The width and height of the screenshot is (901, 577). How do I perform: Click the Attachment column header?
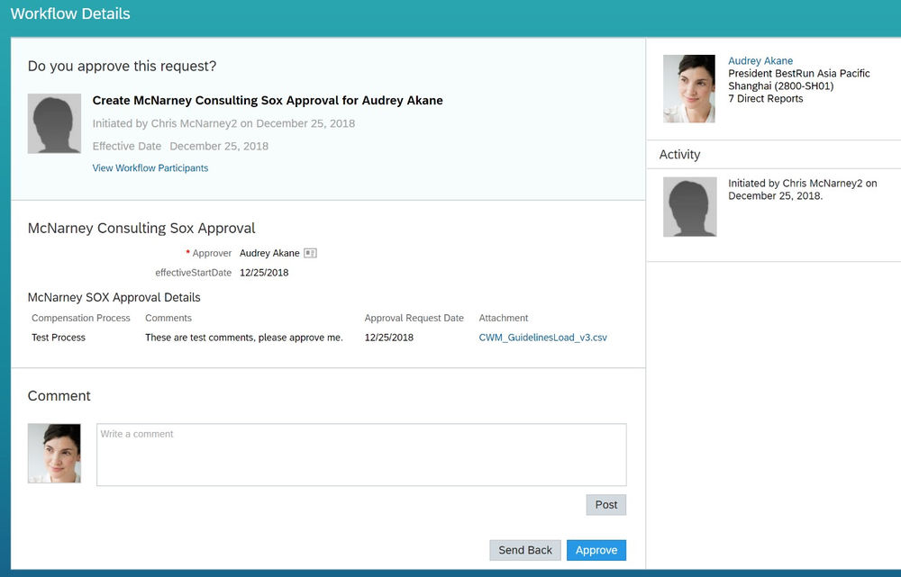(x=504, y=317)
